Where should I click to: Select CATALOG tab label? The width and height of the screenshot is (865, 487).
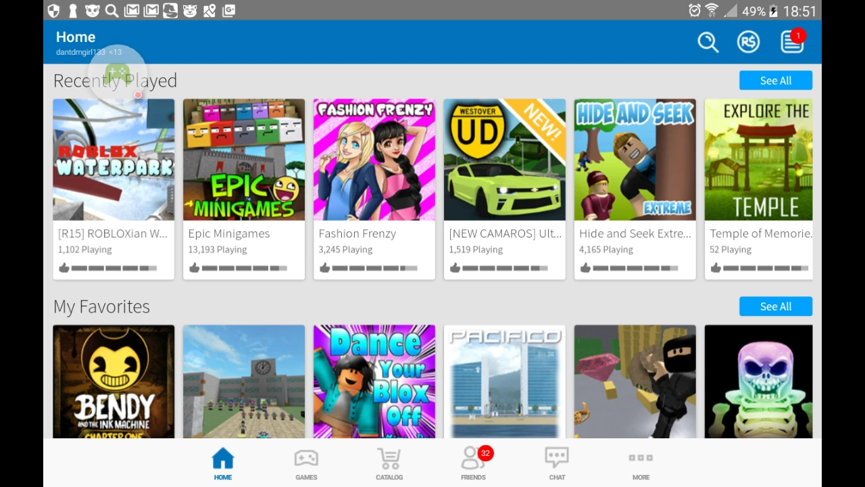(389, 478)
